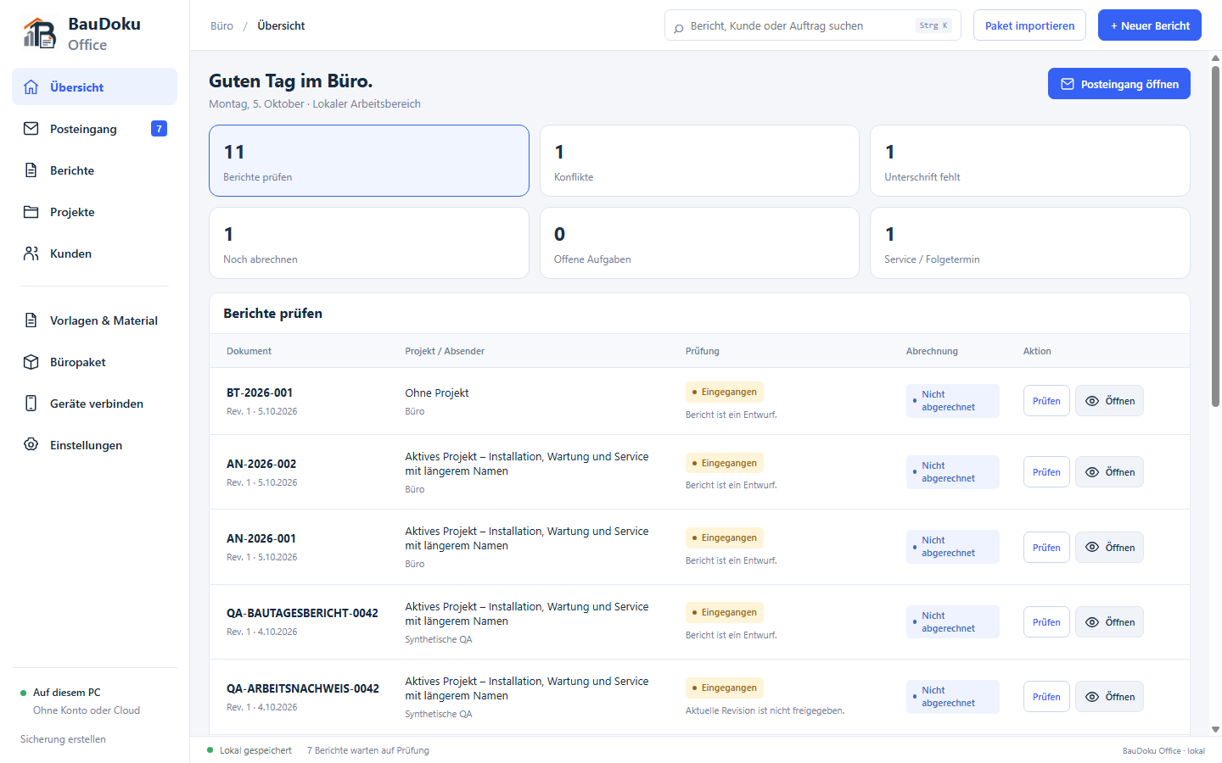Open Einstellungen in the sidebar
1222x763 pixels.
point(94,444)
